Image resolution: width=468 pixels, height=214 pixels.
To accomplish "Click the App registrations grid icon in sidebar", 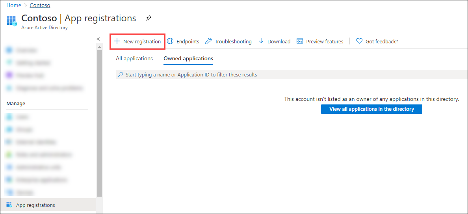I will [9, 205].
